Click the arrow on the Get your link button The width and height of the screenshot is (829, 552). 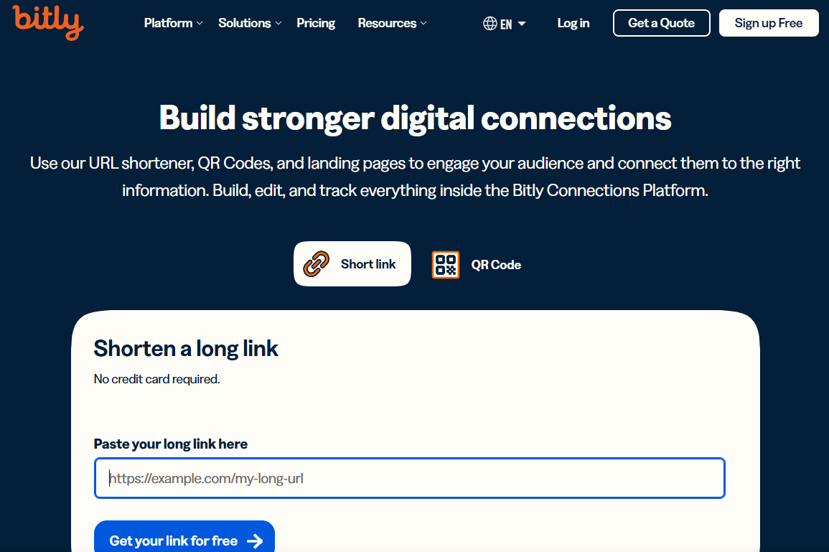point(255,541)
